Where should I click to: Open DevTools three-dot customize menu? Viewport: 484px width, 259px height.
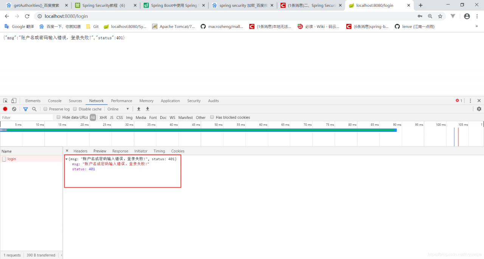coord(470,101)
